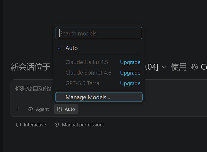Open the Agent mode dropdown
The image size is (207, 152).
[x=38, y=109]
